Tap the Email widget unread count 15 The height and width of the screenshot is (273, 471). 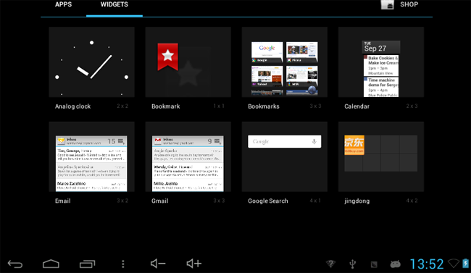coord(112,141)
